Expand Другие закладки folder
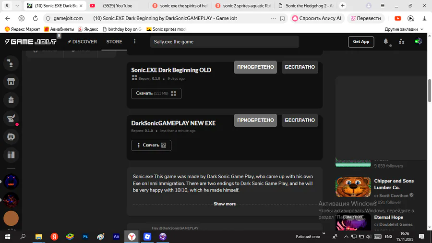The height and width of the screenshot is (243, 432). point(404,29)
